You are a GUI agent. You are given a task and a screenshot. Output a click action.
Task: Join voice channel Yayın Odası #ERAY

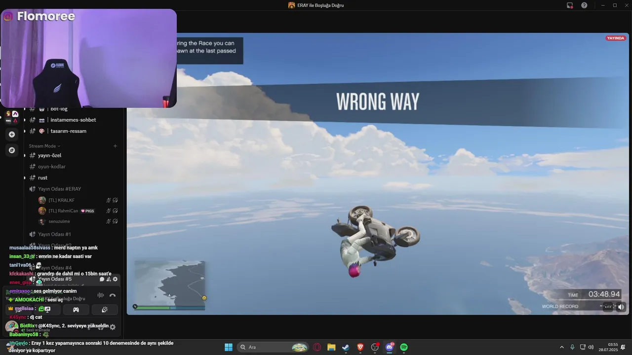pyautogui.click(x=59, y=189)
